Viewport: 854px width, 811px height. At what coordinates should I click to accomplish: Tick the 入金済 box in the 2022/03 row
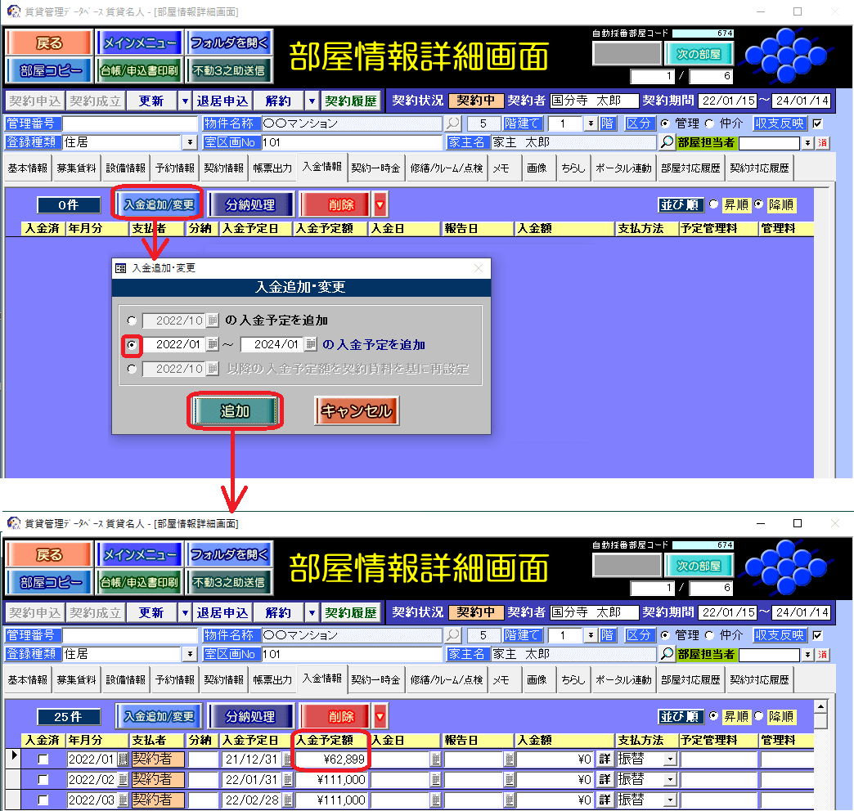pos(43,800)
